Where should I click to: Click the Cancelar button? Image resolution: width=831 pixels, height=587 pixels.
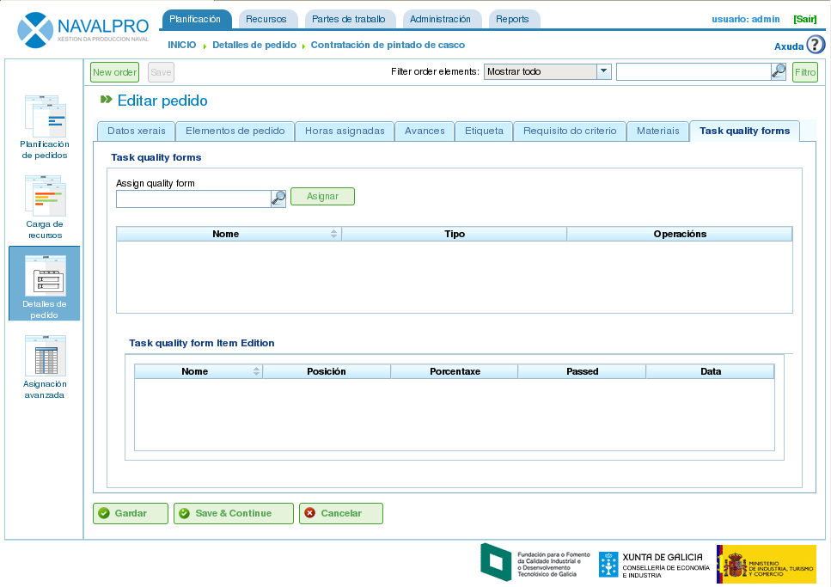[340, 513]
